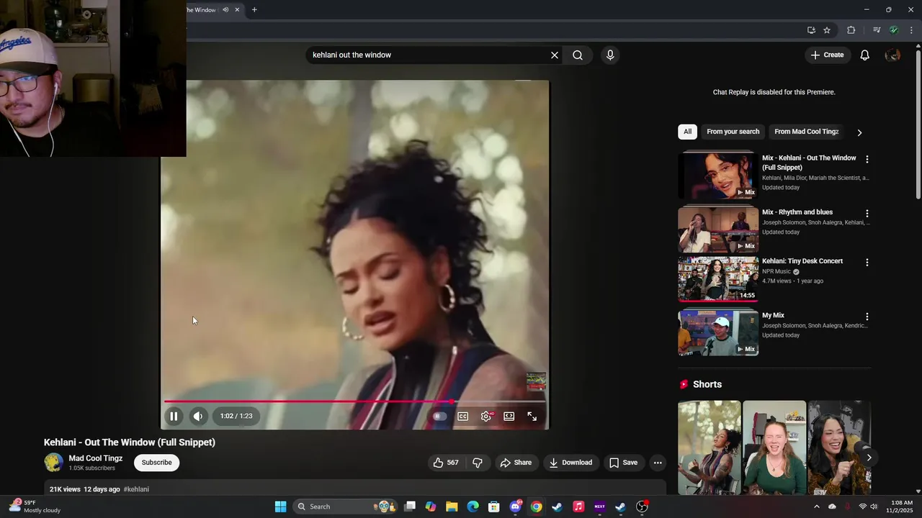Open Kehlani Tiny Desk Concert title
Image resolution: width=922 pixels, height=518 pixels.
(x=802, y=261)
